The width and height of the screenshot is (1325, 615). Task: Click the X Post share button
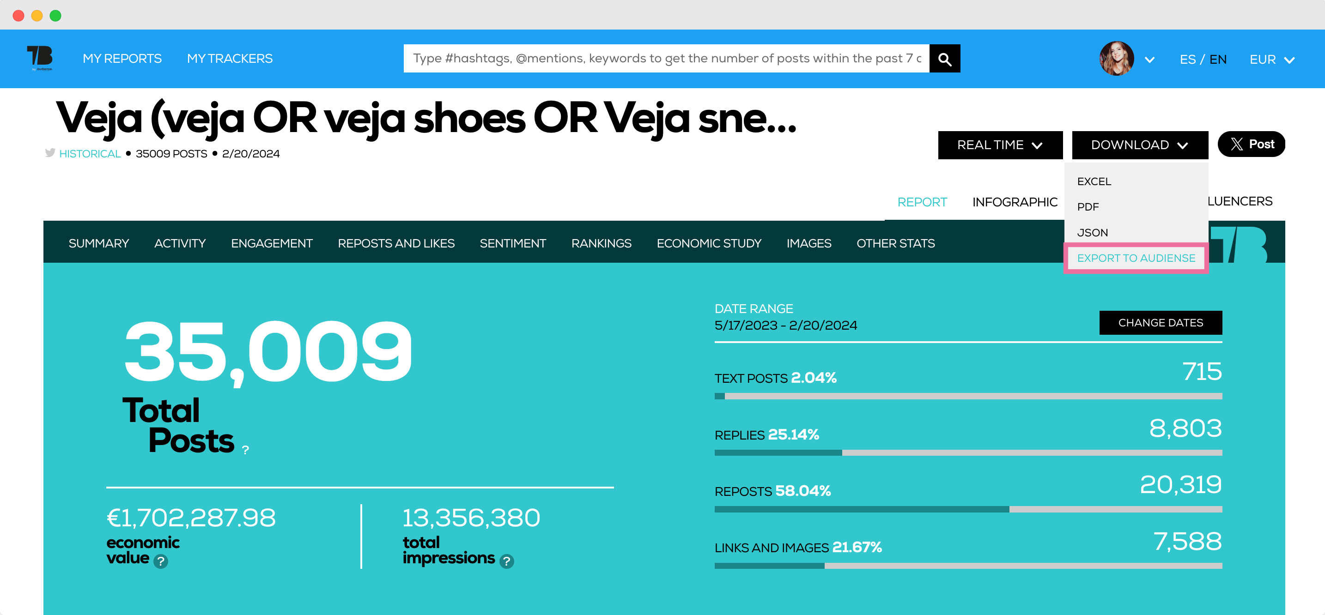[x=1253, y=144]
